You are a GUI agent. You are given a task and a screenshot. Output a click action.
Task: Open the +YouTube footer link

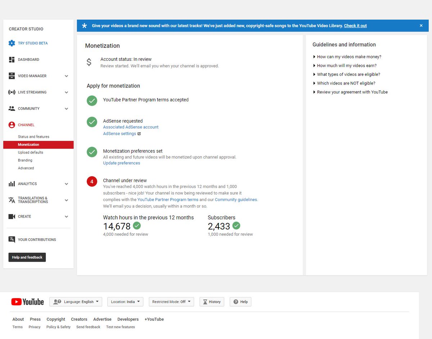(154, 319)
